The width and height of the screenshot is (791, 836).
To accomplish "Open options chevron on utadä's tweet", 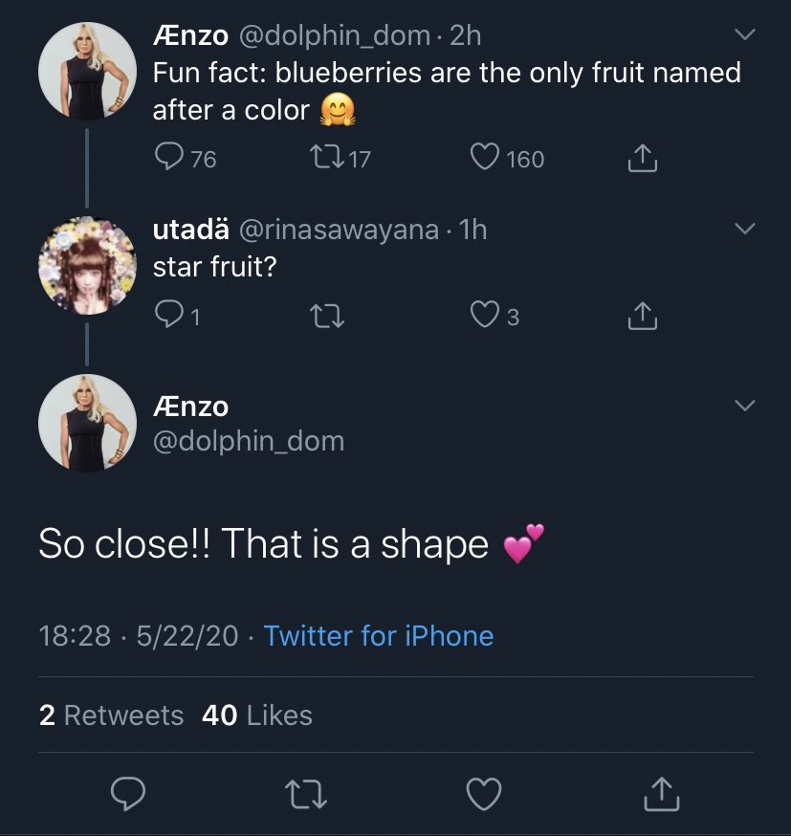I will coord(745,229).
